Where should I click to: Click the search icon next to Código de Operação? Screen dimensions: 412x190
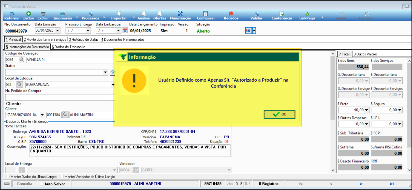22,60
